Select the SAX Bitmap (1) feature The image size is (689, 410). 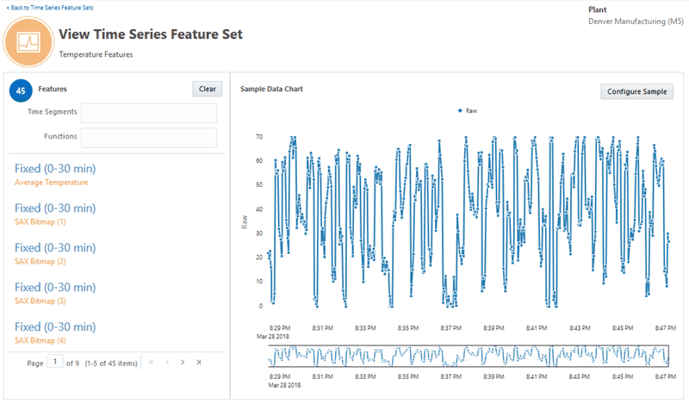pos(40,222)
